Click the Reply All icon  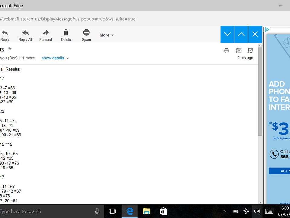point(25,33)
